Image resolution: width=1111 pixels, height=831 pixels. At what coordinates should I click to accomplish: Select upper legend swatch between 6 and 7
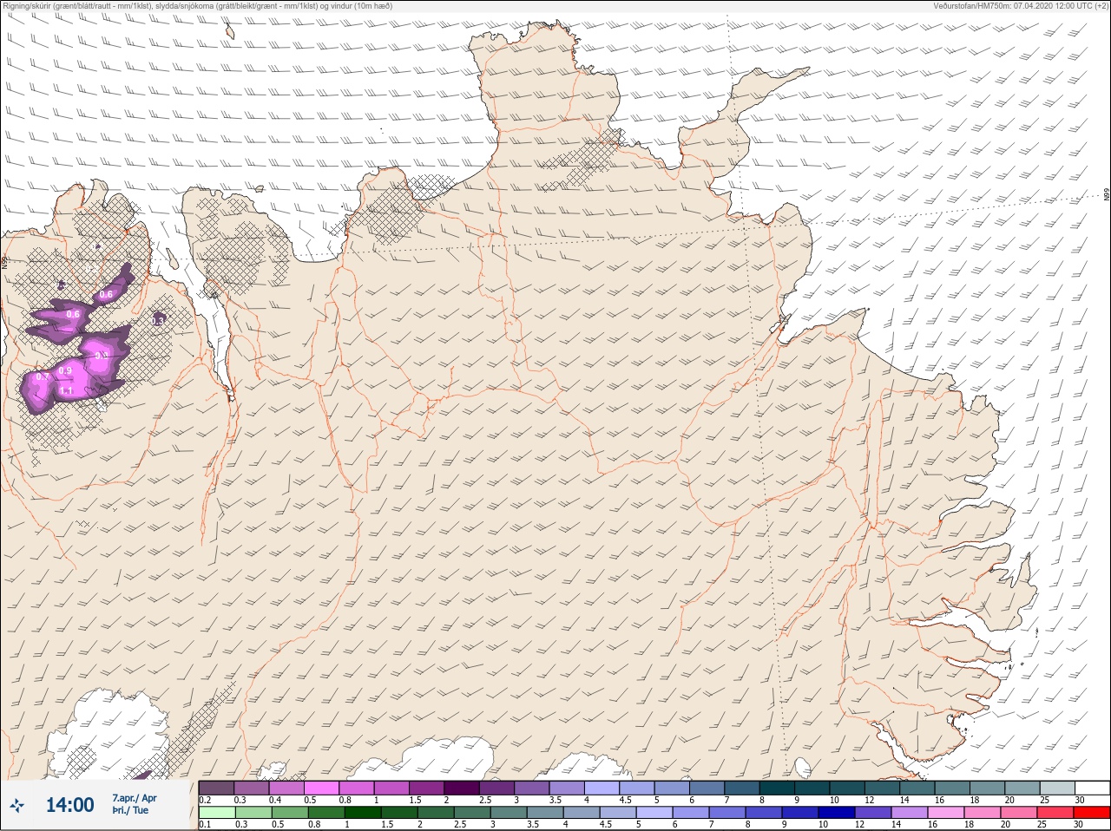click(707, 788)
